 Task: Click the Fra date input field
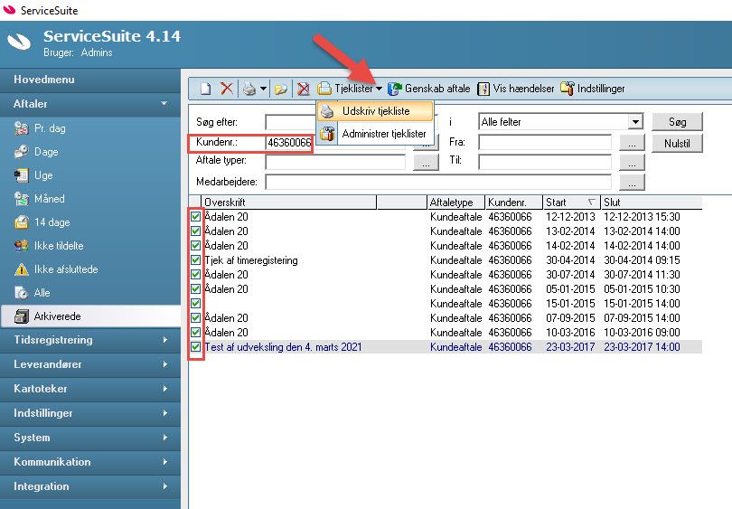tap(545, 143)
